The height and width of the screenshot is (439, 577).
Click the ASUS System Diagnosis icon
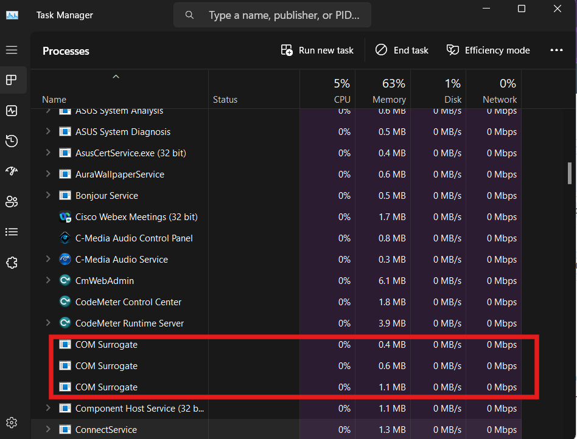click(x=65, y=131)
